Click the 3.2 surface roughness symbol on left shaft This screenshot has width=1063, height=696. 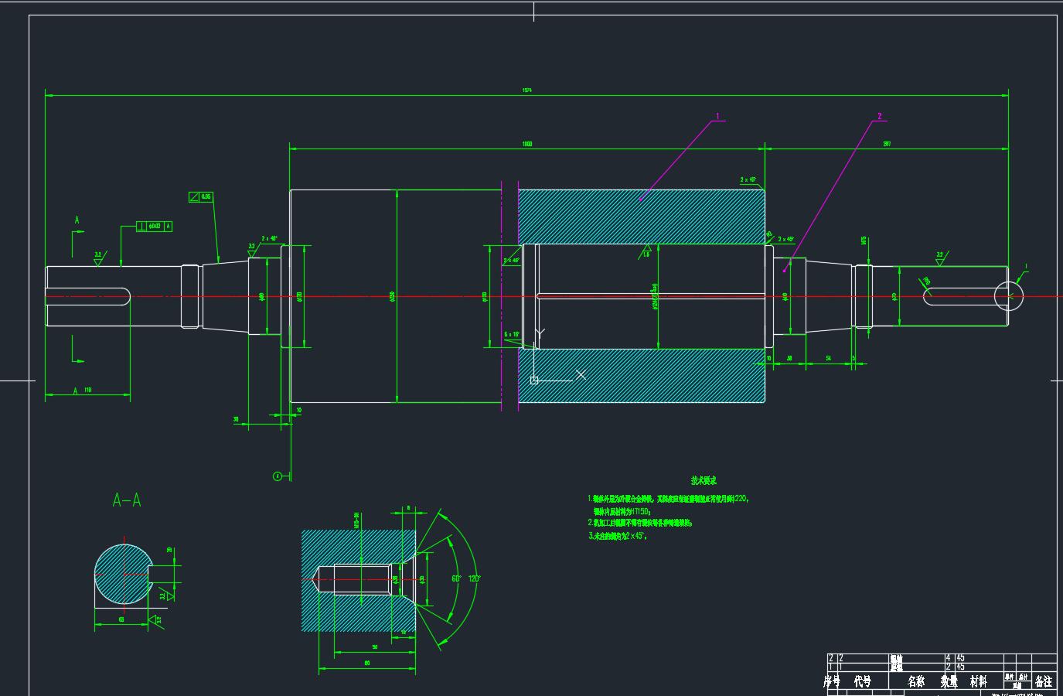click(x=98, y=258)
